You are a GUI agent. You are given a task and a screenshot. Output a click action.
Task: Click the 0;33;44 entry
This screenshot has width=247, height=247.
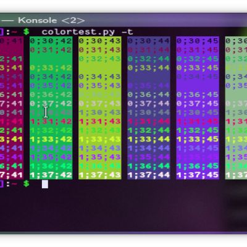pyautogui.click(x=149, y=68)
